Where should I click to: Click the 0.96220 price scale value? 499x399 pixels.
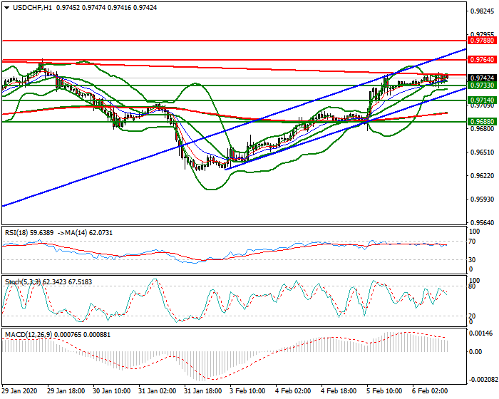pyautogui.click(x=483, y=176)
